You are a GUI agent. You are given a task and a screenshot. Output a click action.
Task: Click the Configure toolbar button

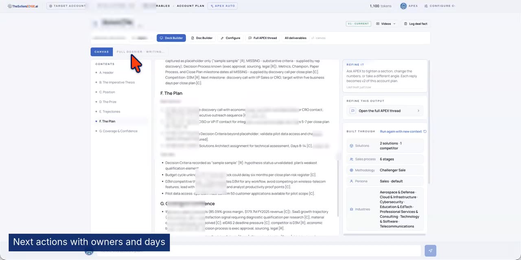tap(230, 38)
